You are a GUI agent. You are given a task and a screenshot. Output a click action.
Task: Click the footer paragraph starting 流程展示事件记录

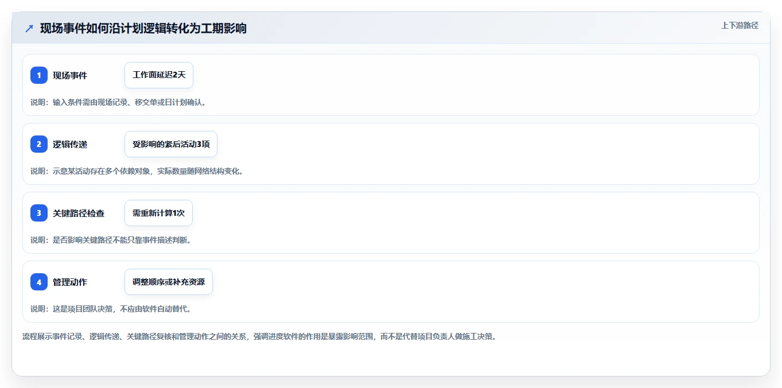(259, 336)
